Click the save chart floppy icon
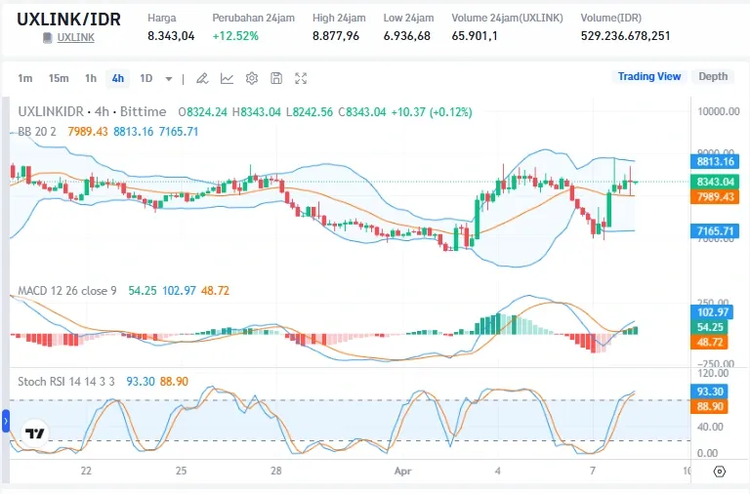Viewport: 750px width, 494px height. click(x=276, y=78)
